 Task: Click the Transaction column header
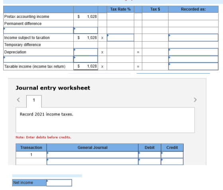click(x=31, y=147)
